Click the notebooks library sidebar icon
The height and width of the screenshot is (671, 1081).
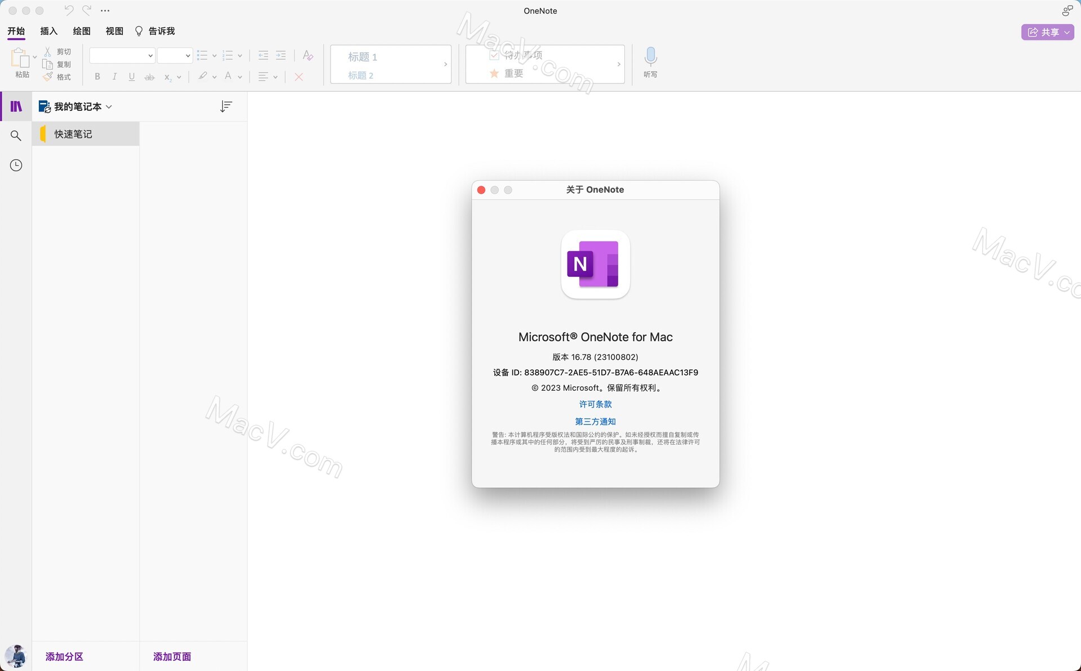tap(16, 106)
